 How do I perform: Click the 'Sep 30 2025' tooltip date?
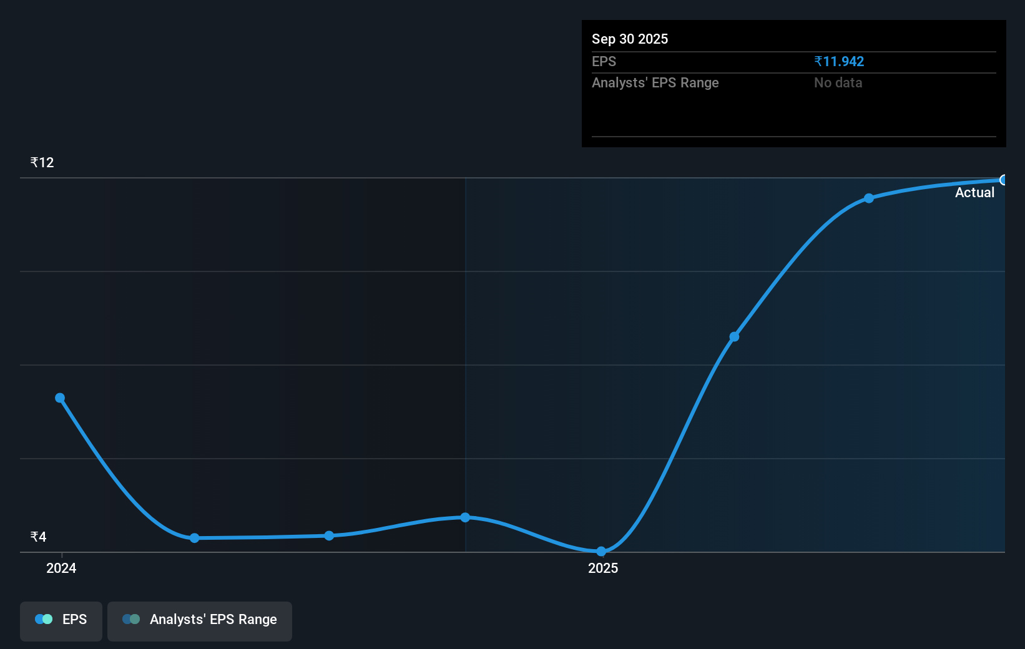630,39
